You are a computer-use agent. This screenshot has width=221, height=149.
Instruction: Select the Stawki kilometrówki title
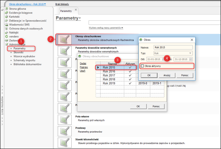[x=87, y=139]
